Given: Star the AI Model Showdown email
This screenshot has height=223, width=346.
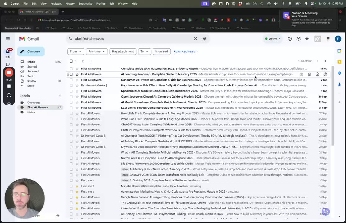Looking at the screenshot, I should pos(77,102).
